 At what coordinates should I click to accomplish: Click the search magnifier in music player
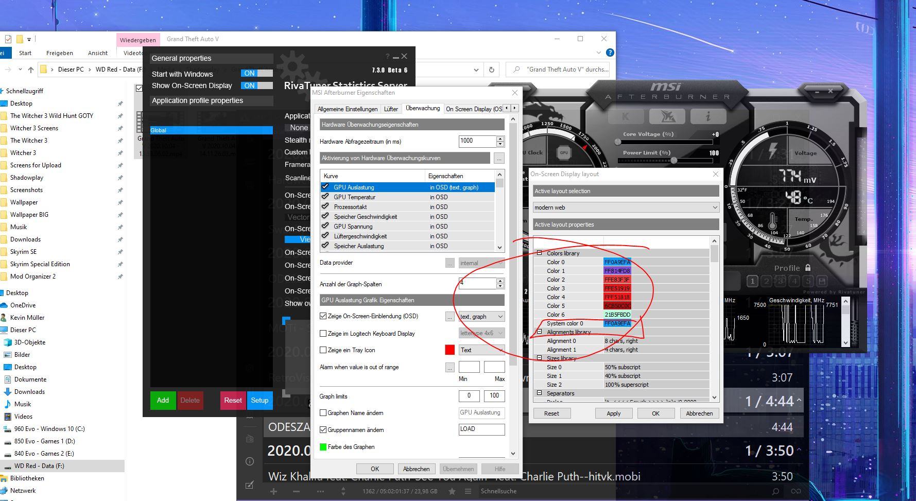pos(775,491)
